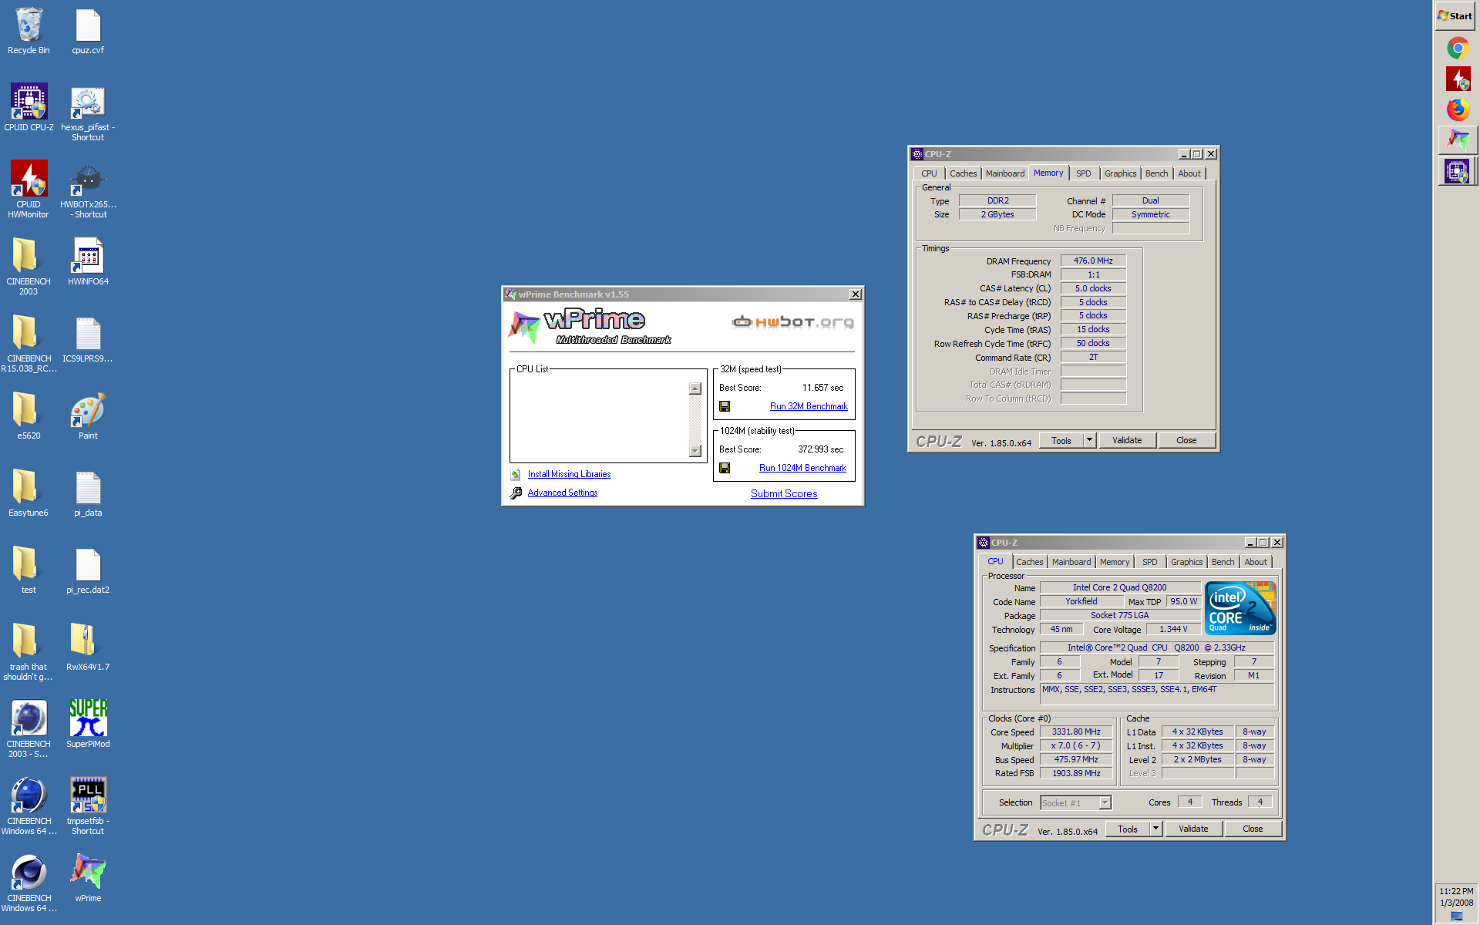This screenshot has height=925, width=1480.
Task: Click Close button in Memory CPU-Z window
Action: (1186, 441)
